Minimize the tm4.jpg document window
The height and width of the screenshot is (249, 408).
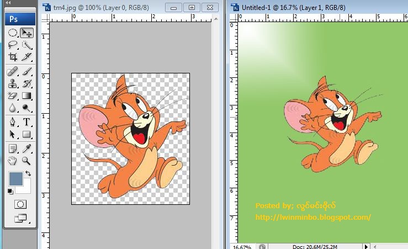click(x=173, y=8)
